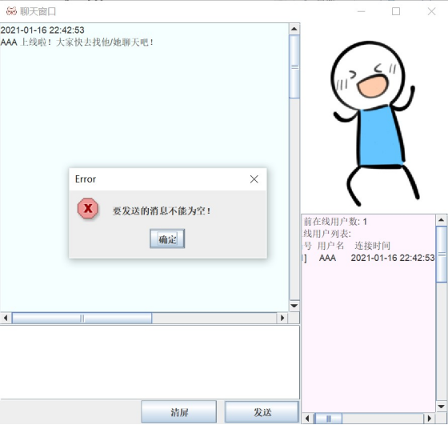The image size is (448, 425).
Task: Click the AAA user row in online list
Action: pos(369,258)
